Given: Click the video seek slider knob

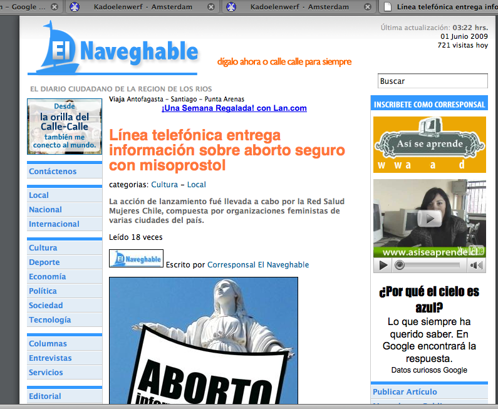Looking at the screenshot, I should coord(398,266).
